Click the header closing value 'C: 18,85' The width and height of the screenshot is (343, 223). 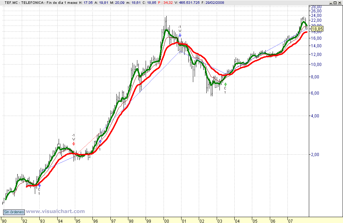[149, 3]
